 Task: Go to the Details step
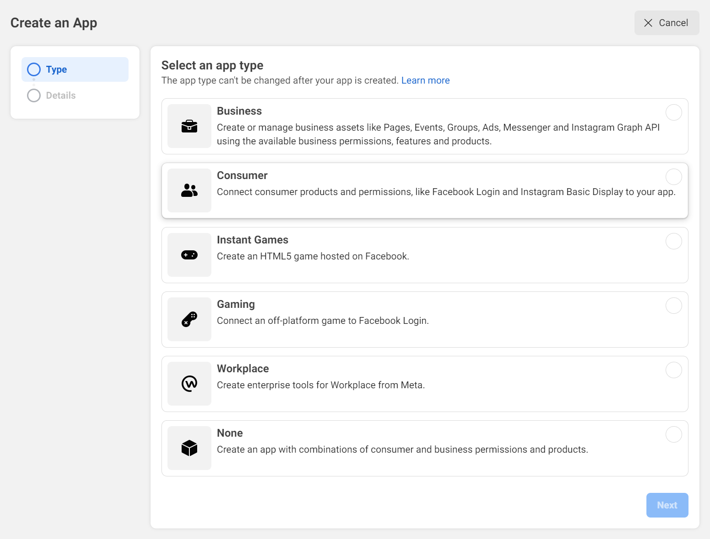[x=60, y=95]
